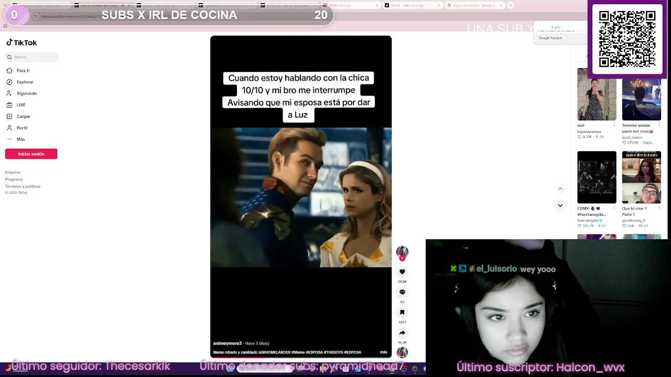
Task: Follow the creator via the avatar plus badge
Action: 402,258
